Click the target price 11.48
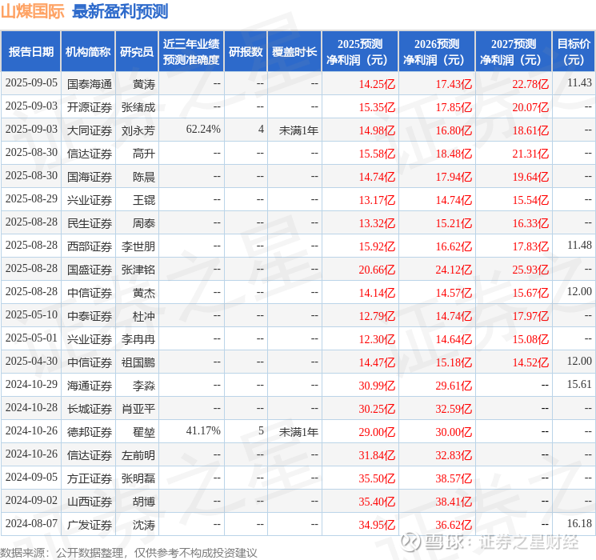The width and height of the screenshot is (596, 560). click(579, 246)
